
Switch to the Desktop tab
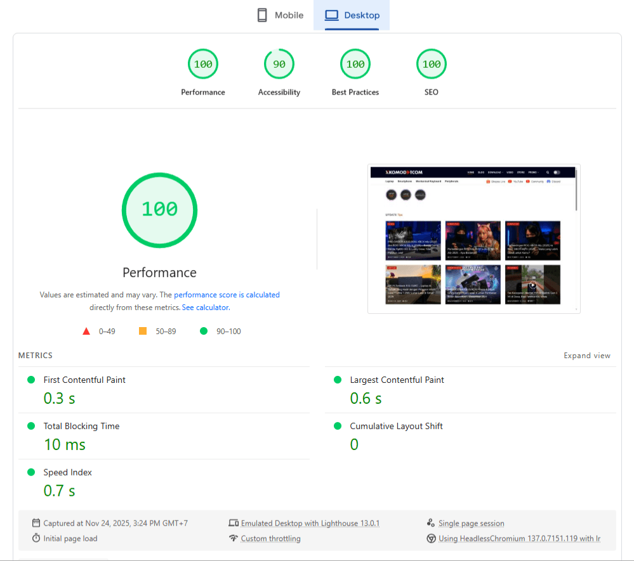(352, 15)
